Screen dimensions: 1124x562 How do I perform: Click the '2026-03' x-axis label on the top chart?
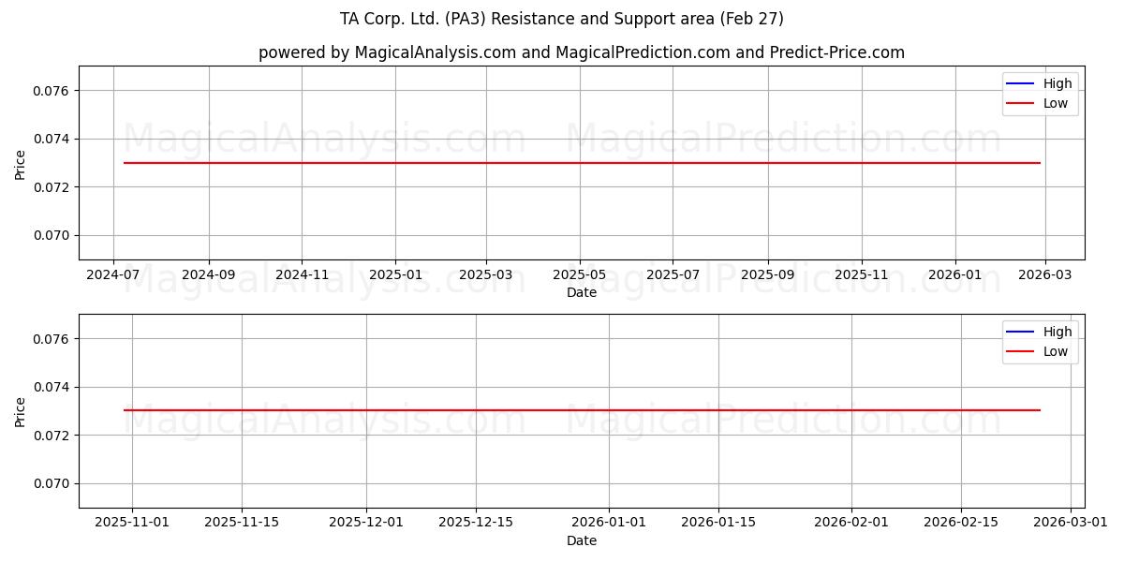(1045, 275)
